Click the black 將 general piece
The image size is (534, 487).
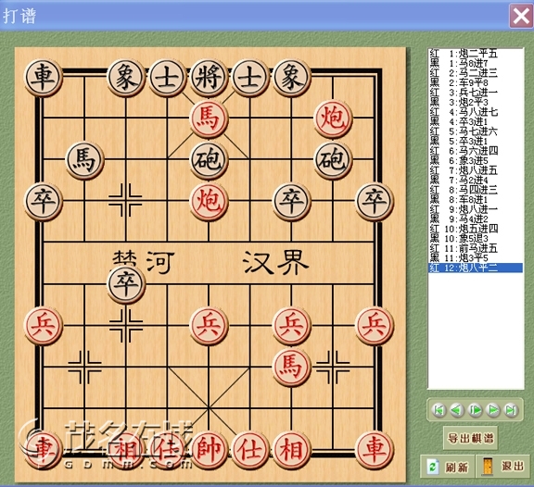(209, 78)
